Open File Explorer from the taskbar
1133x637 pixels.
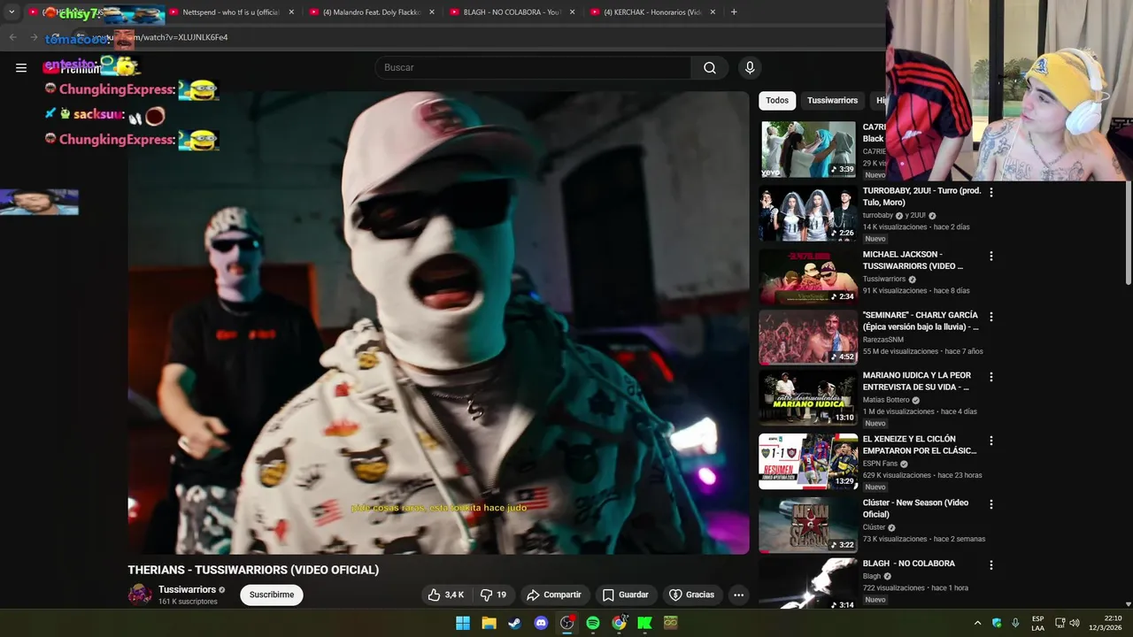(489, 623)
